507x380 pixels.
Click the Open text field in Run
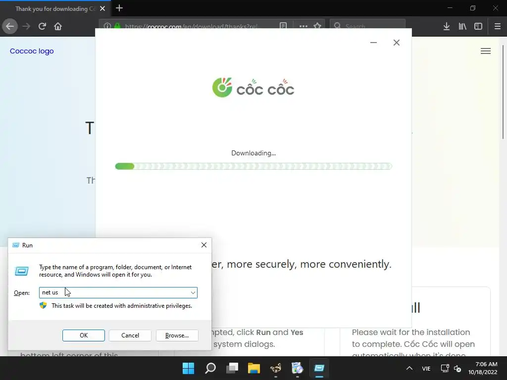point(118,292)
